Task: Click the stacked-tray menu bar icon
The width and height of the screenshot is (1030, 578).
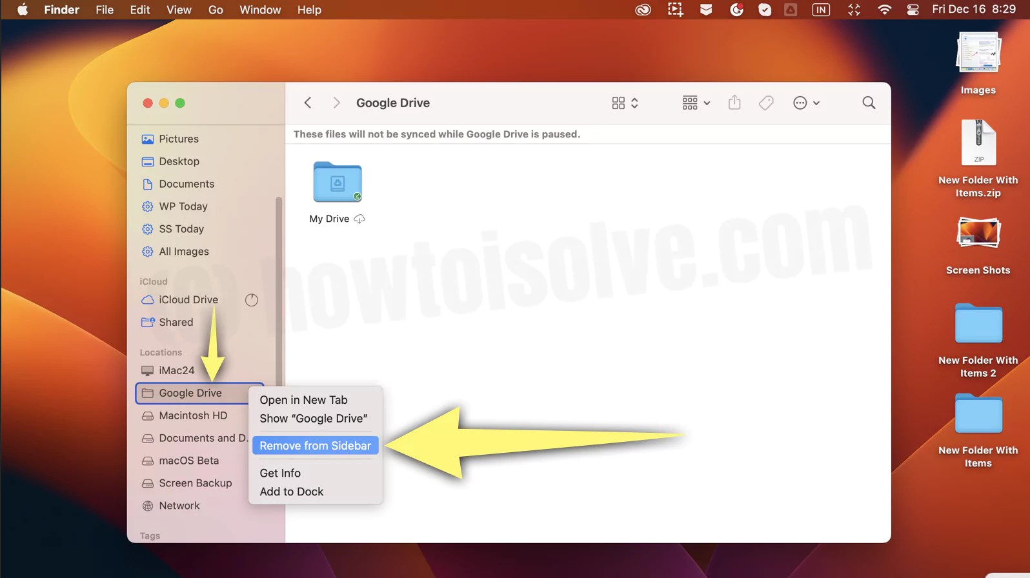Action: 706,10
